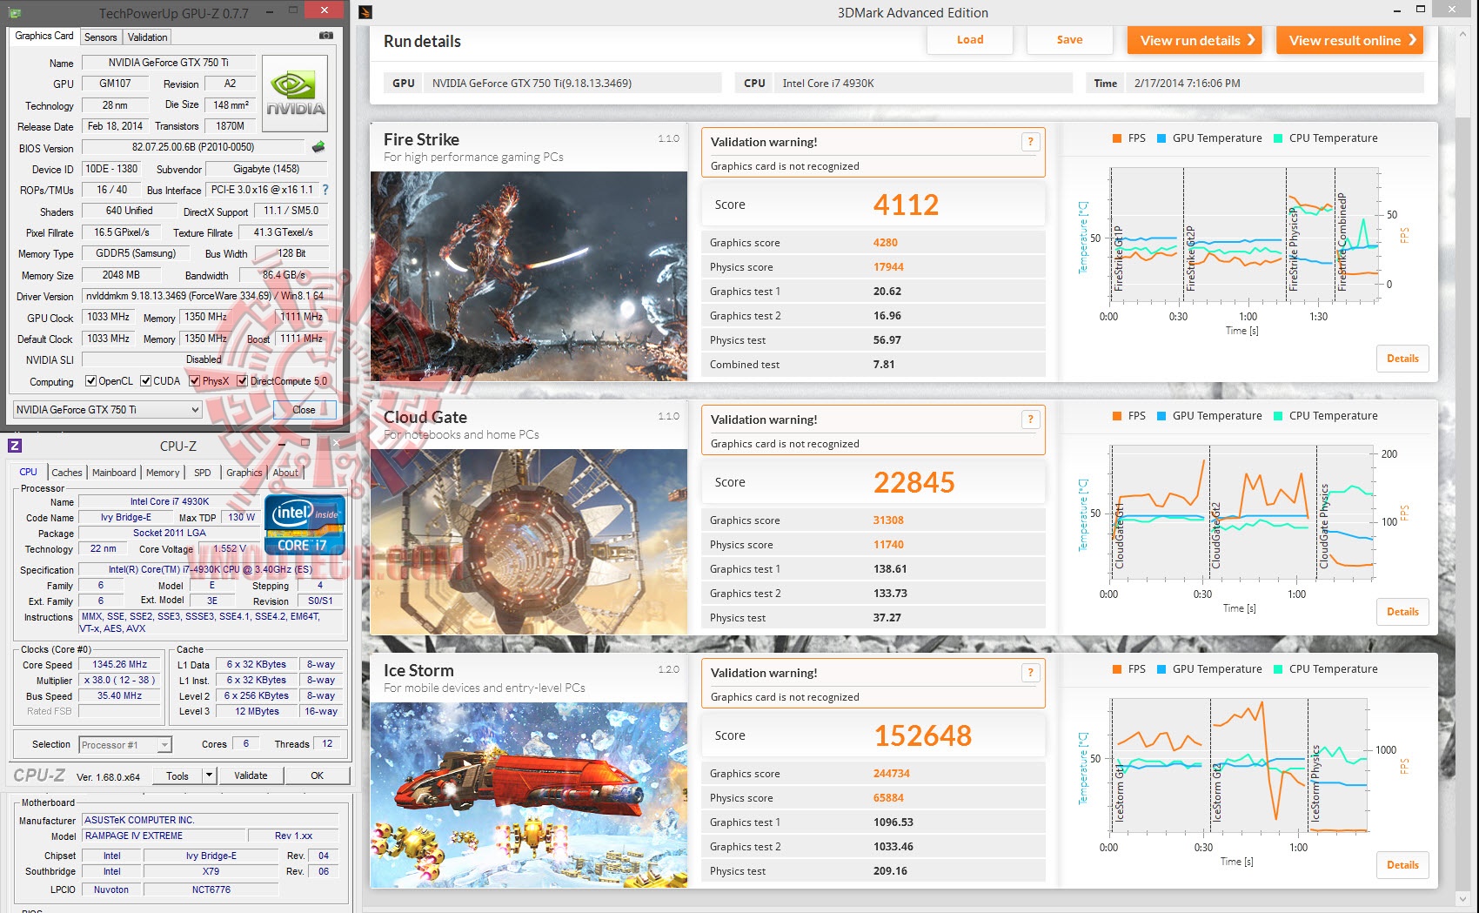1479x913 pixels.
Task: Click the Core Speed 1345.26 MHz value
Action: (120, 665)
